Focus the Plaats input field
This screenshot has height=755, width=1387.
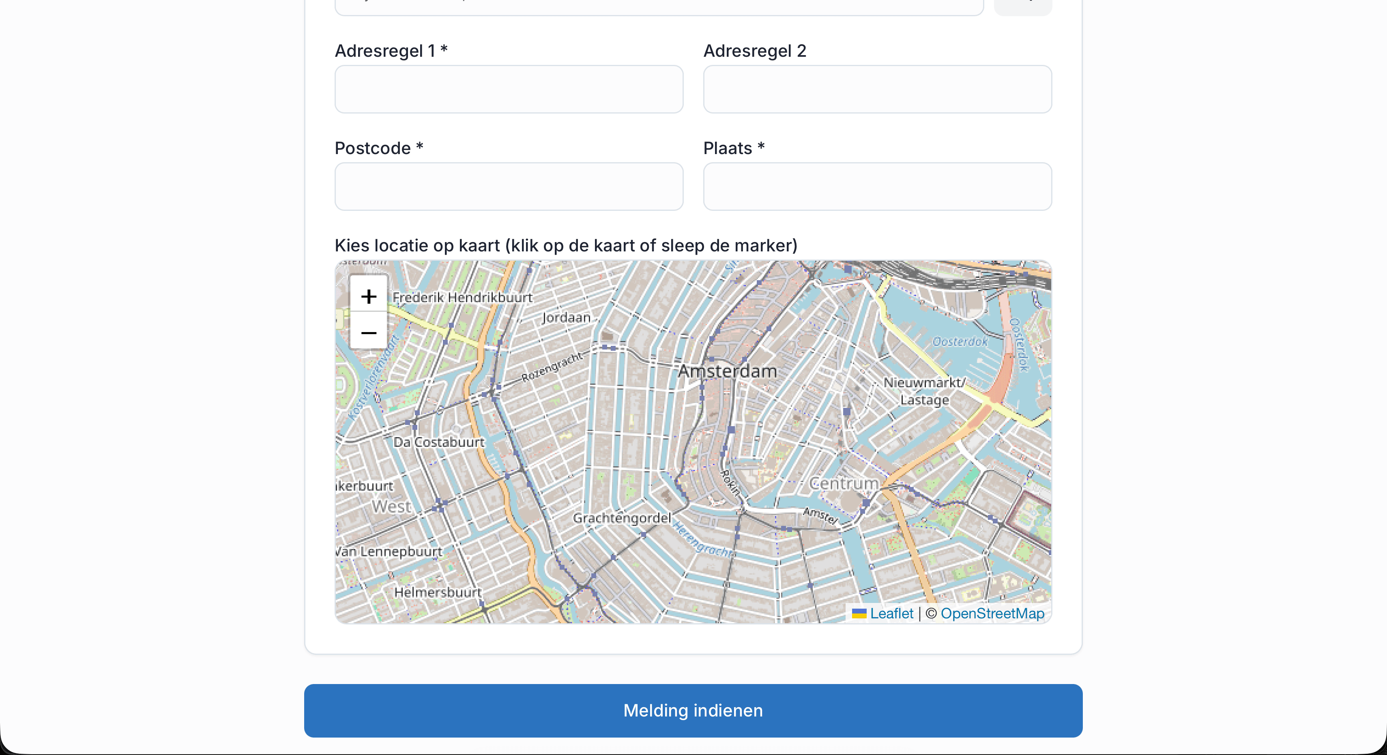click(x=877, y=187)
